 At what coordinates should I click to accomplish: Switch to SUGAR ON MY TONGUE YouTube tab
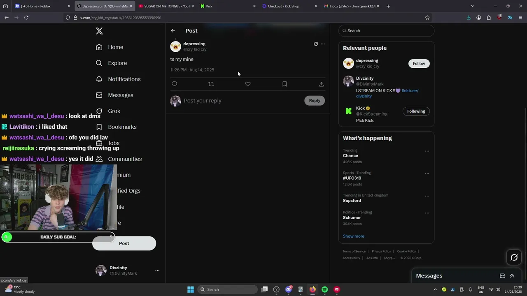click(167, 6)
